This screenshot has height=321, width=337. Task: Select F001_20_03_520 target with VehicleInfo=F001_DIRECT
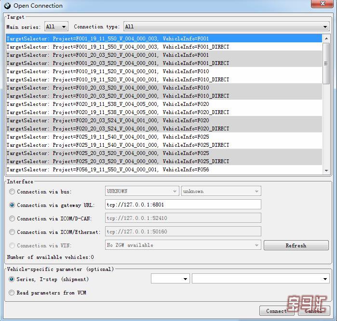(164, 63)
